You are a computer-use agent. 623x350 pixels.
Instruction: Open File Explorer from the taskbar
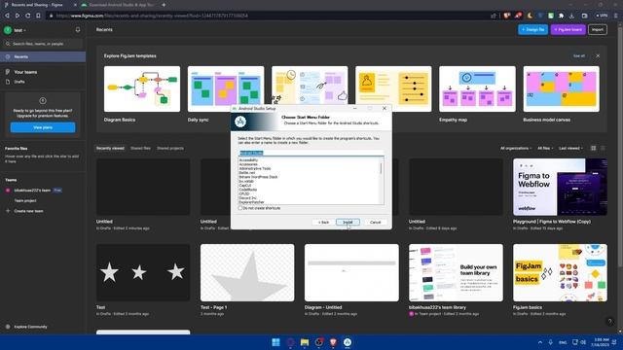[305, 342]
